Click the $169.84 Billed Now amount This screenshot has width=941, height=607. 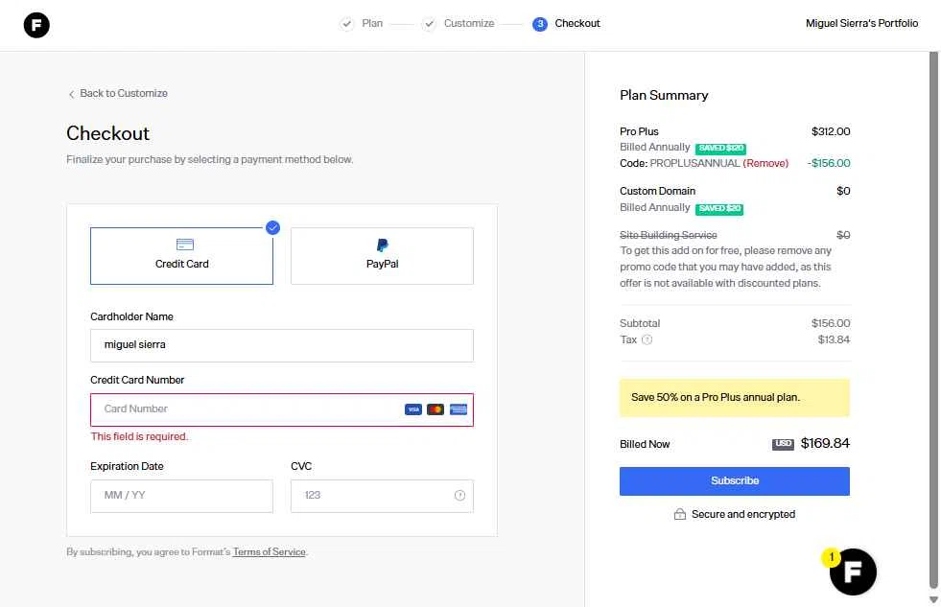click(825, 443)
